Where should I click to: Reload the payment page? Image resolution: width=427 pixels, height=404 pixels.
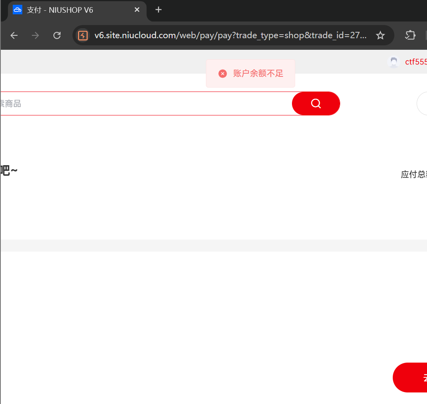coord(57,35)
